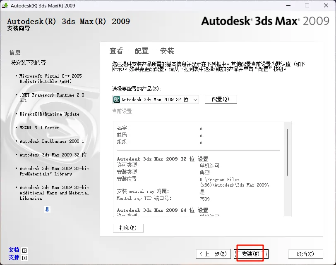
Task: Click the TCP port value 7509
Action: click(x=205, y=199)
